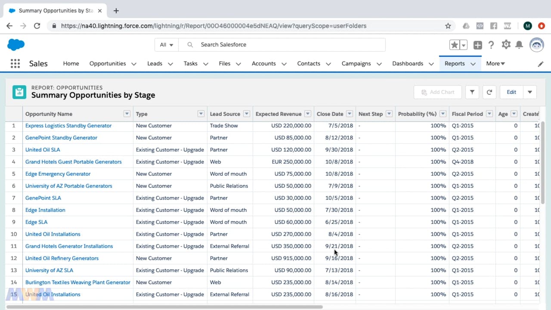Click the Edit button
The width and height of the screenshot is (551, 310).
pyautogui.click(x=511, y=92)
